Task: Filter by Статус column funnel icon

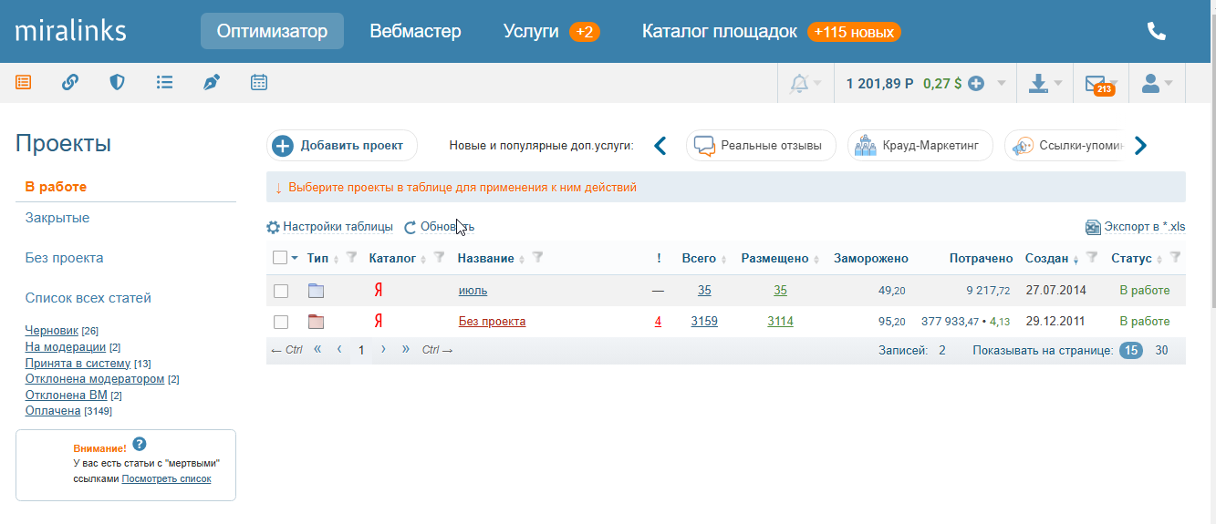Action: pos(1175,258)
